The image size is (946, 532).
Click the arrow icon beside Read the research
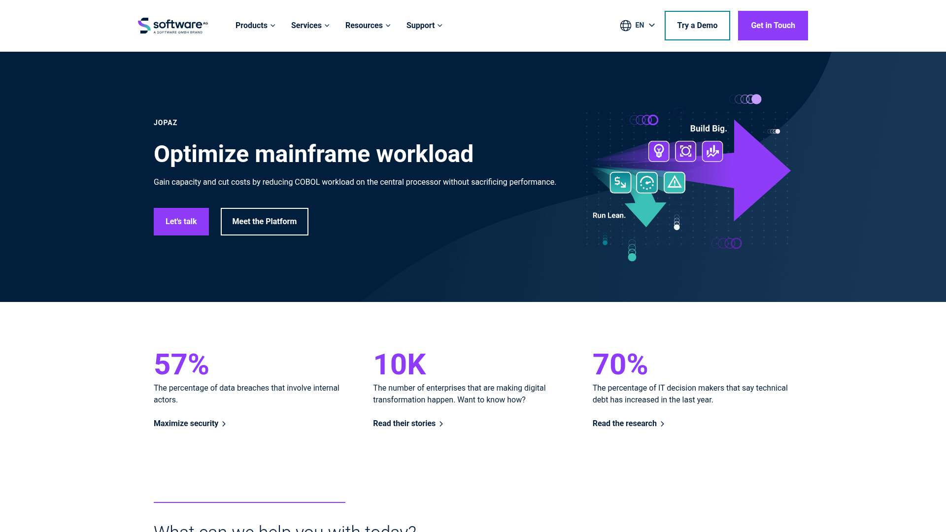(x=663, y=424)
